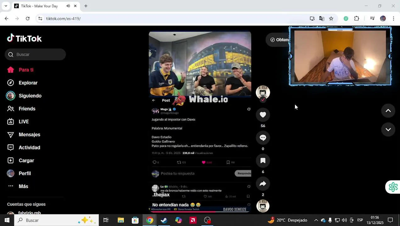Open a new browser tab
Image resolution: width=400 pixels, height=226 pixels.
pyautogui.click(x=86, y=6)
